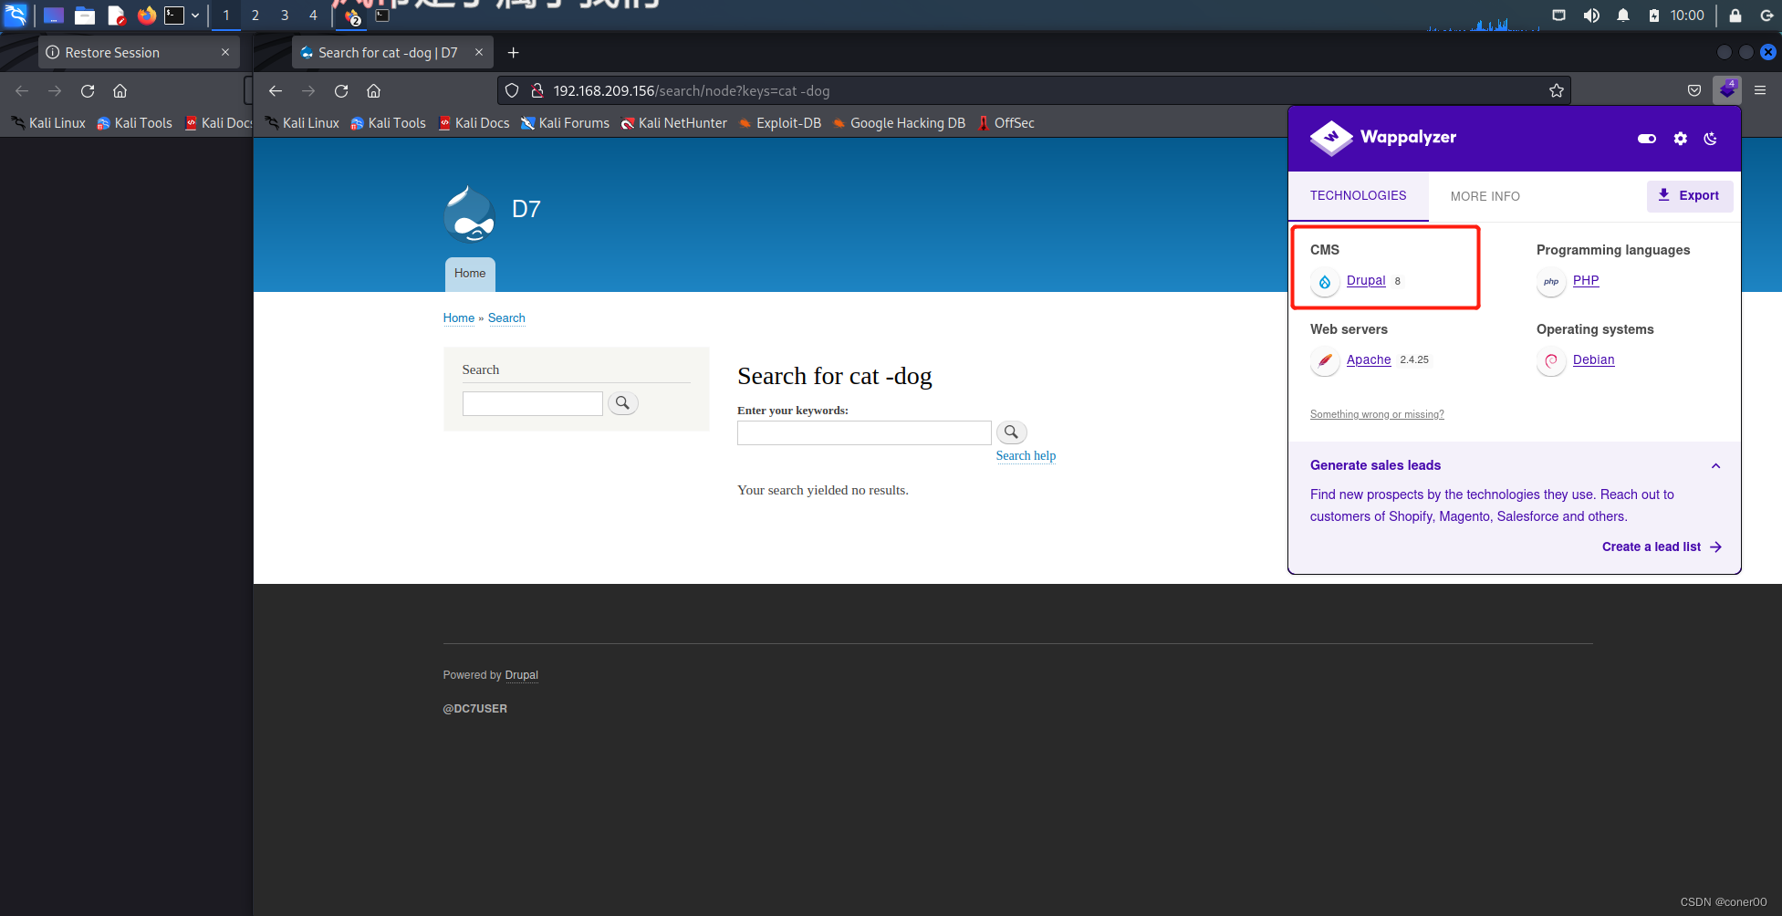The image size is (1782, 916).
Task: Click the Apache feather icon
Action: [1324, 361]
